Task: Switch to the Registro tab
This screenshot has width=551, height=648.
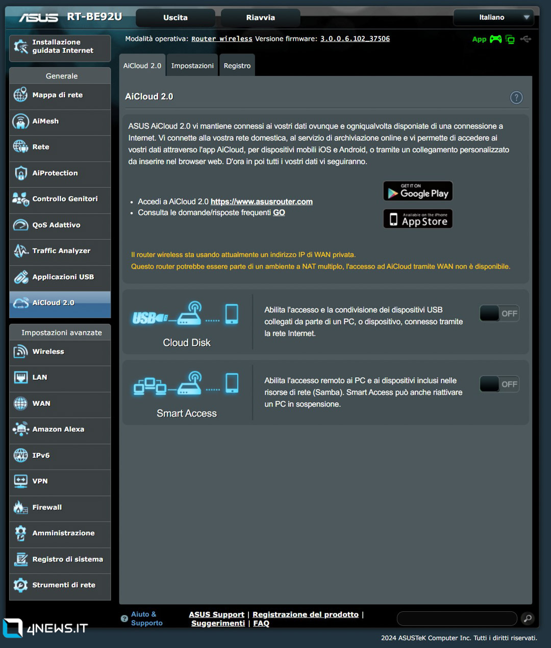Action: click(237, 65)
